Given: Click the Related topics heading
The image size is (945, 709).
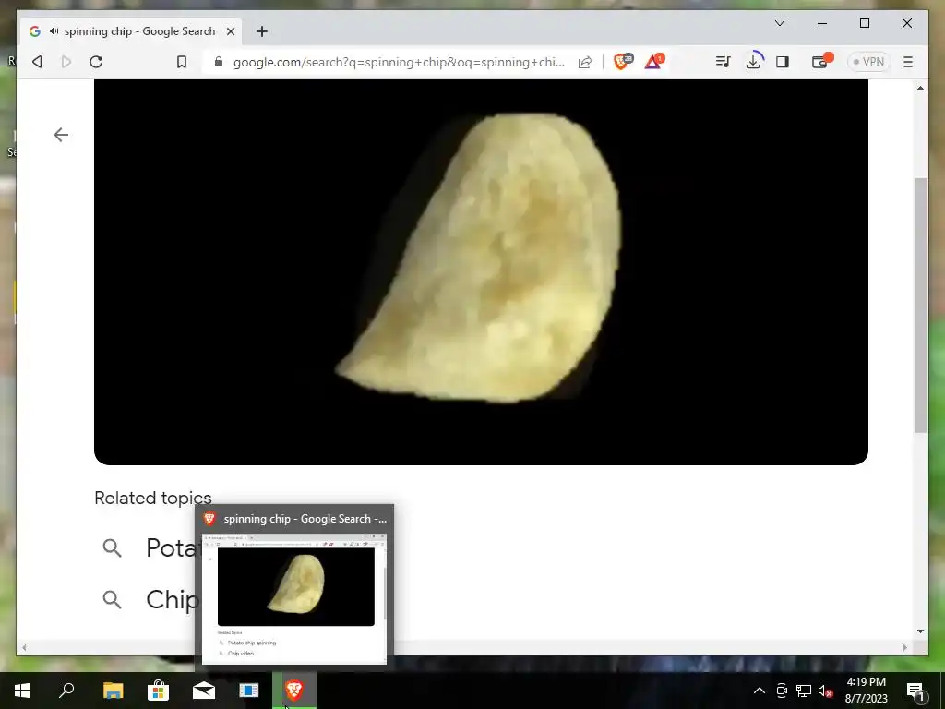Looking at the screenshot, I should click(x=153, y=498).
